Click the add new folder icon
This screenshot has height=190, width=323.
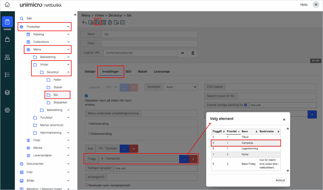pos(91,23)
